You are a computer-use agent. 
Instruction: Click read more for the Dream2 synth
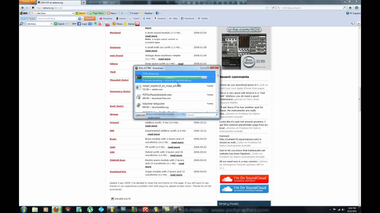[151, 126]
